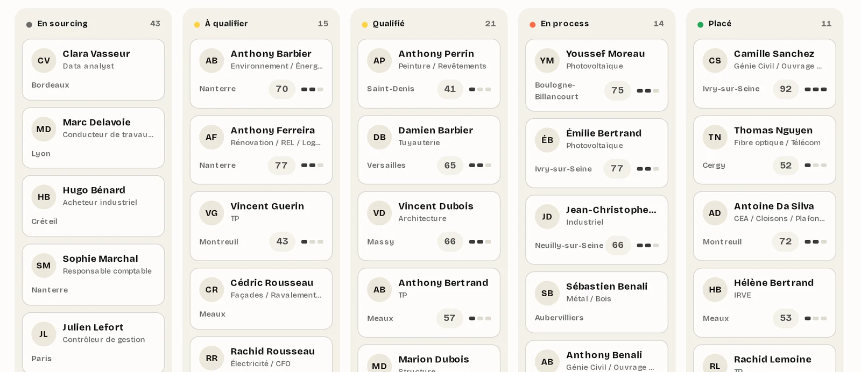Click 'Aubervilliers' location on Sébastien Benali's card
Viewport: 861px width, 372px height.
[559, 318]
